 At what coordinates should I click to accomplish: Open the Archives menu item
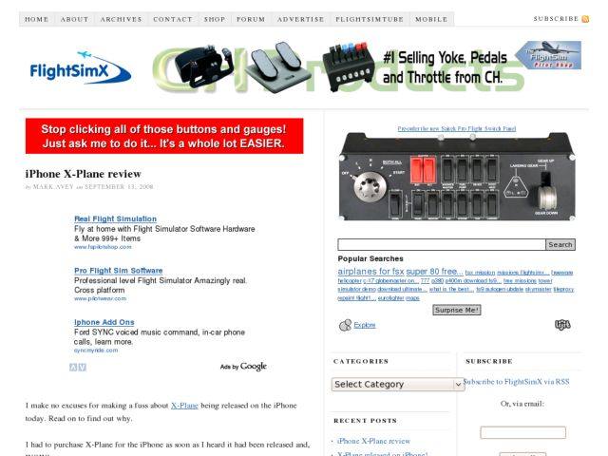[x=122, y=19]
